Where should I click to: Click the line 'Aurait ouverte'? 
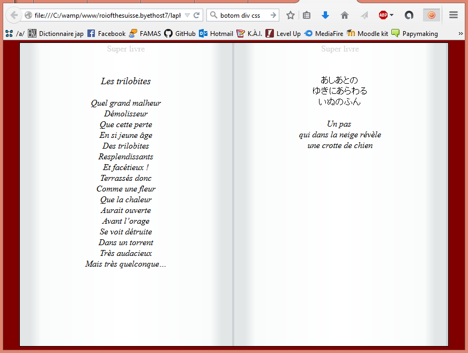[x=125, y=210]
